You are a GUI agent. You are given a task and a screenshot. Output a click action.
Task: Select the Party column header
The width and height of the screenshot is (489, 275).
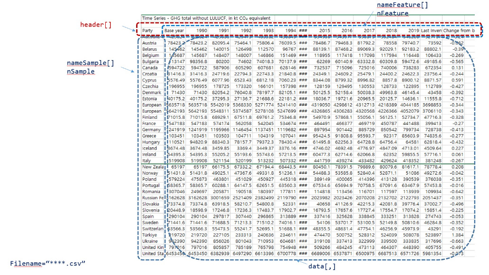click(147, 29)
